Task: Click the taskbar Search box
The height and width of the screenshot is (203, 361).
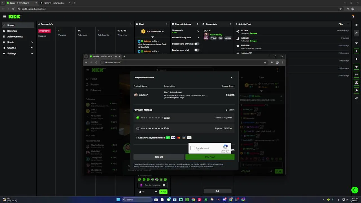Action: coord(137,200)
